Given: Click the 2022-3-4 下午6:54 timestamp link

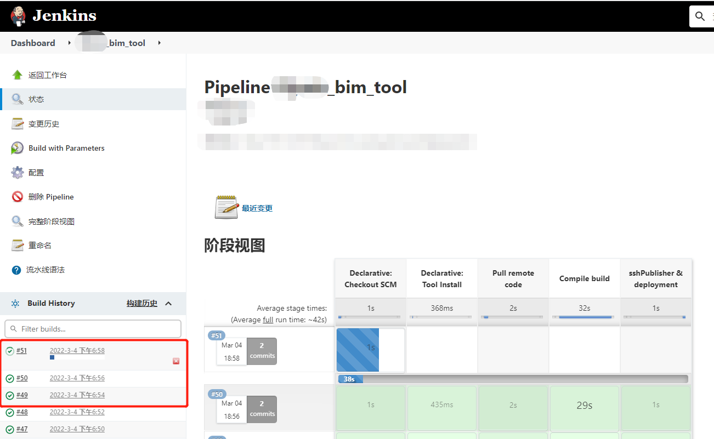Looking at the screenshot, I should pyautogui.click(x=77, y=395).
